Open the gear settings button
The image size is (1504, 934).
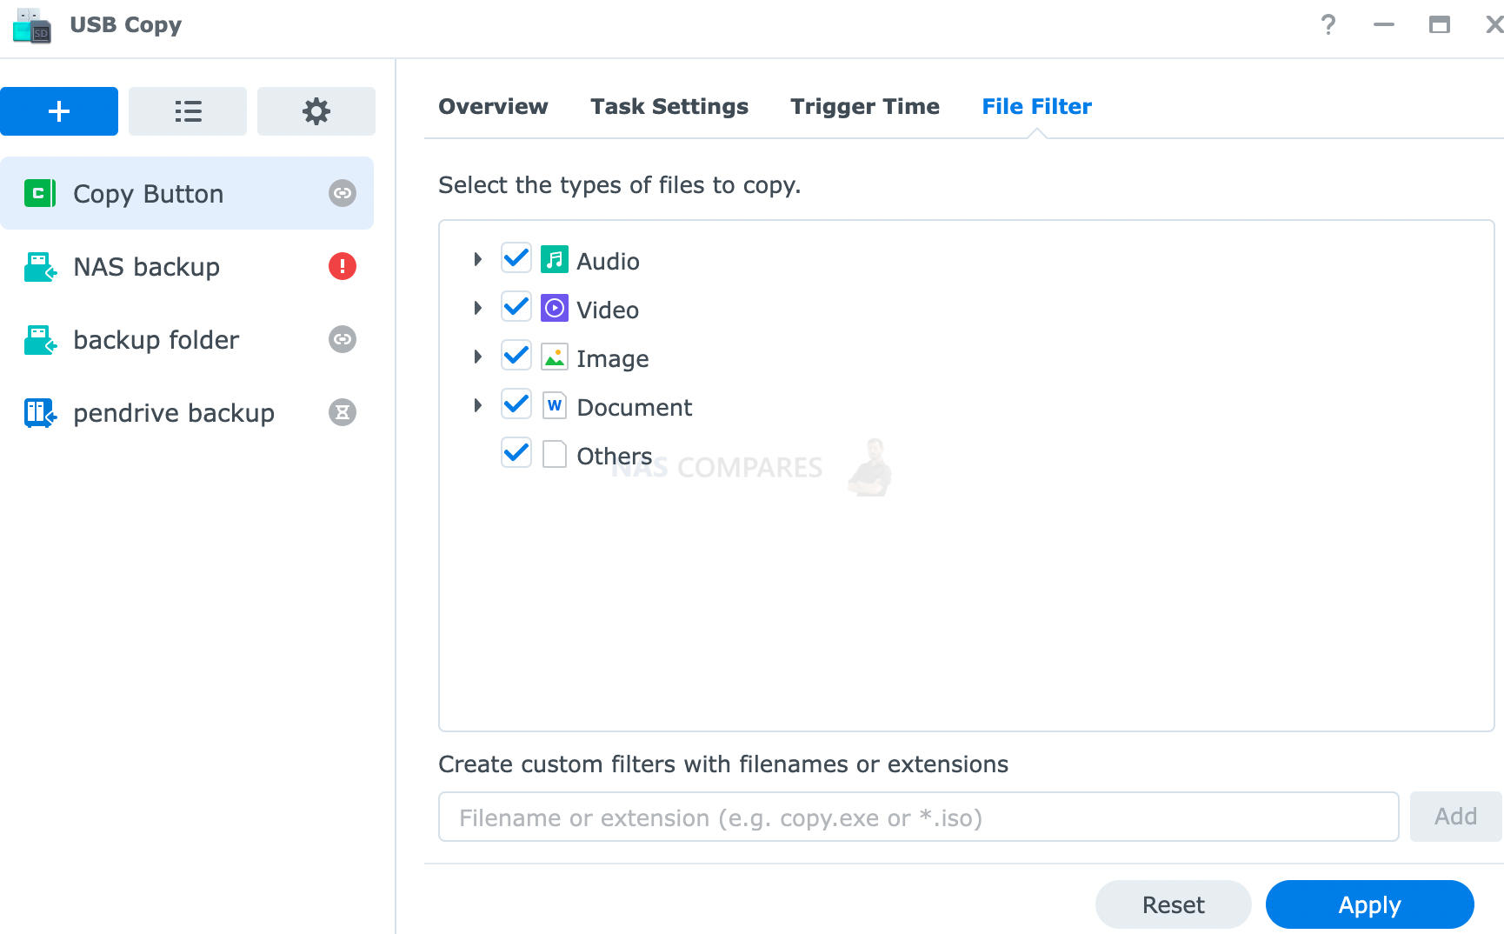coord(316,111)
